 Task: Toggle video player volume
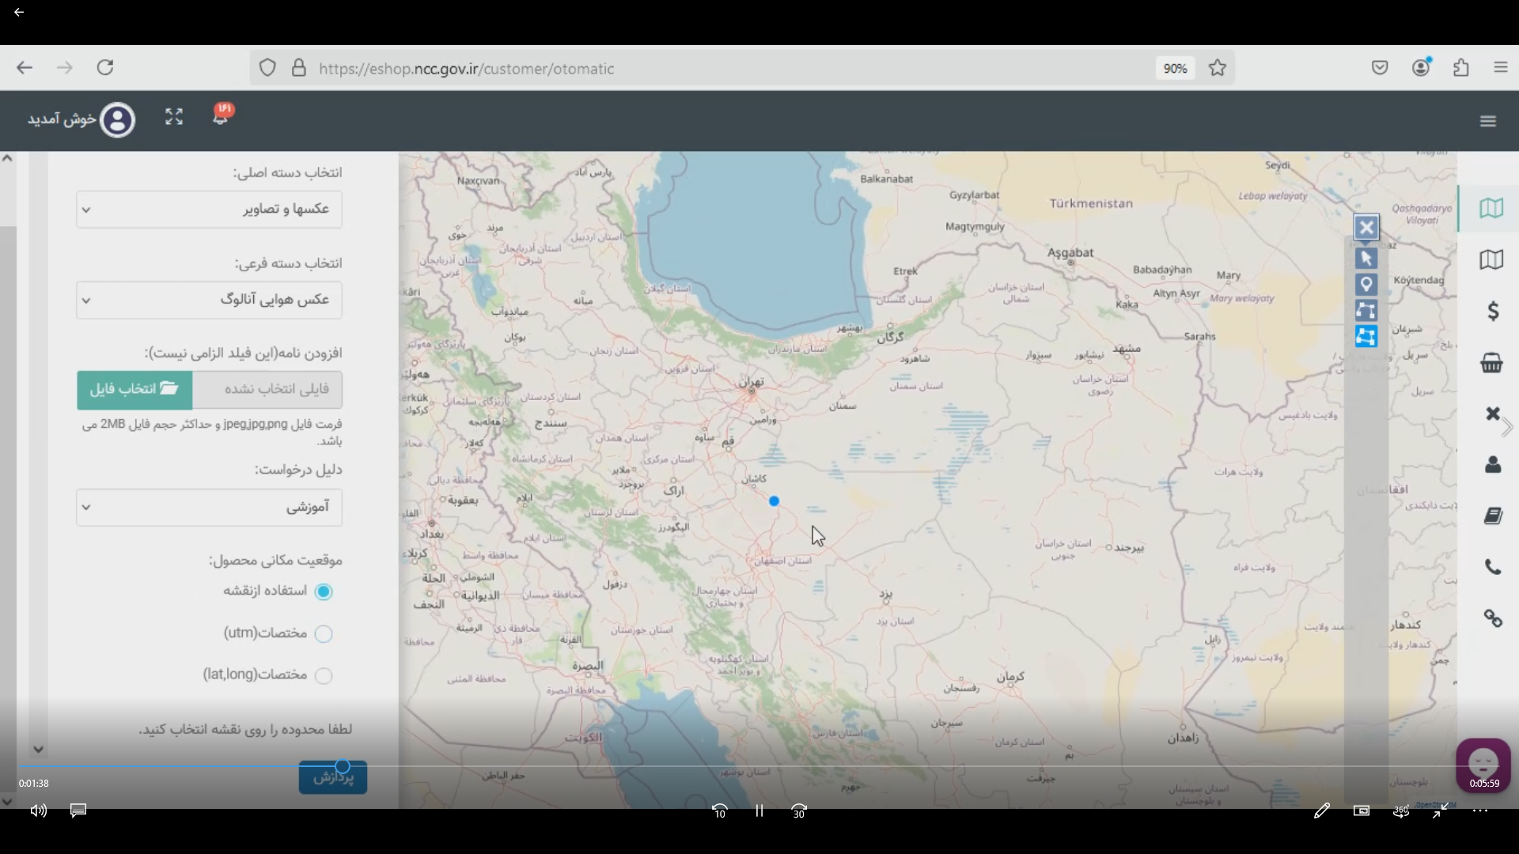(x=39, y=811)
